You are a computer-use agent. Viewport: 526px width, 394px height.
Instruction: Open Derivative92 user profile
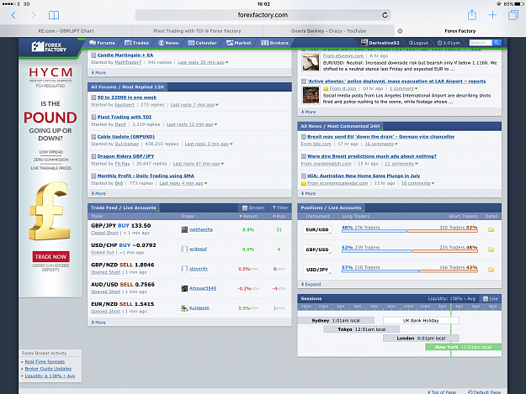(380, 43)
